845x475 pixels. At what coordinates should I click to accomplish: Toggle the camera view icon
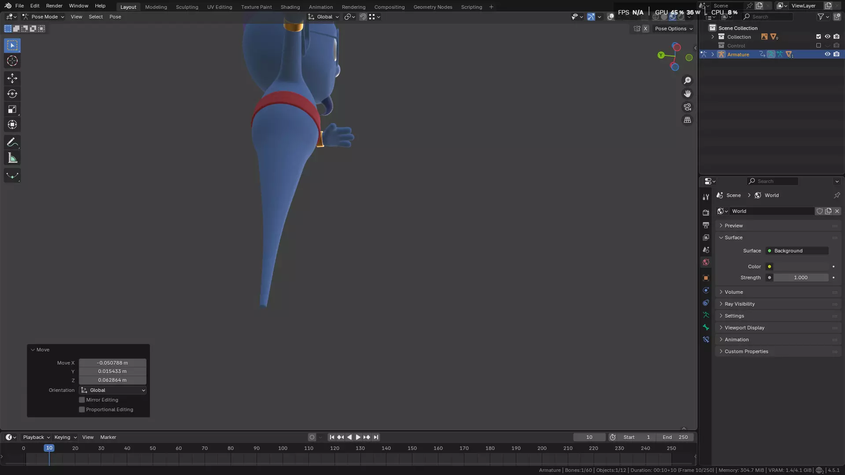687,107
